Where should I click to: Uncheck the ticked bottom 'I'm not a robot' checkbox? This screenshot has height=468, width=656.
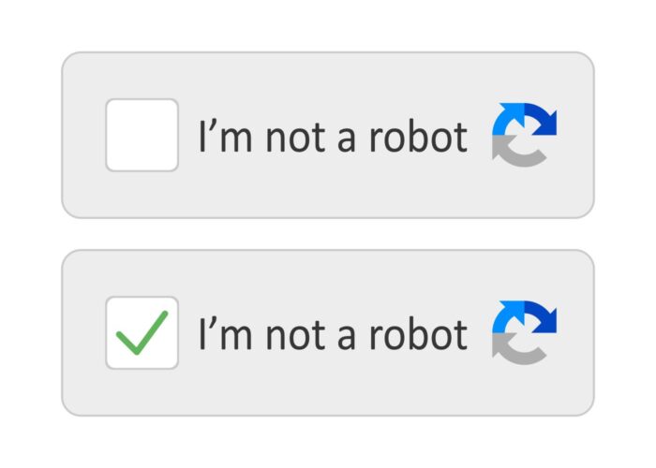point(142,332)
